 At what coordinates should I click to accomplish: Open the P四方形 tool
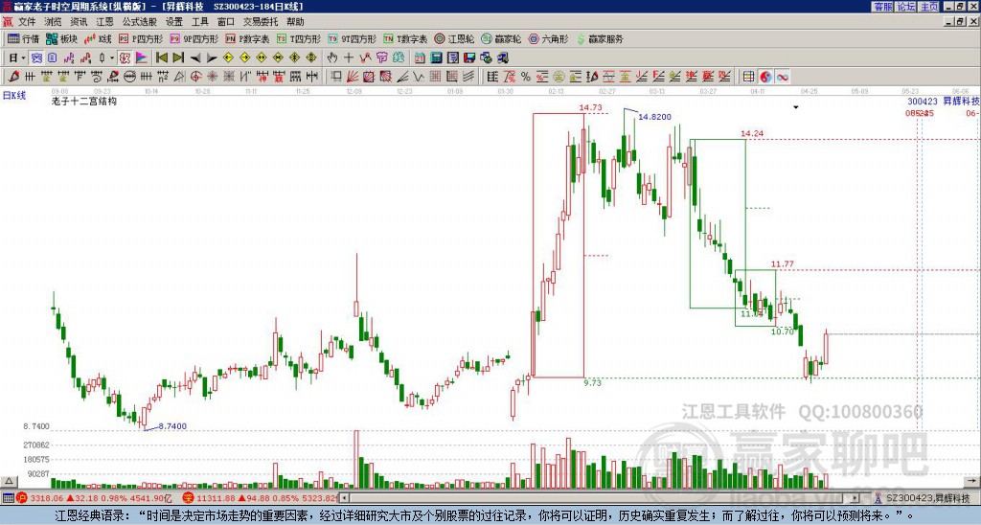pyautogui.click(x=141, y=38)
